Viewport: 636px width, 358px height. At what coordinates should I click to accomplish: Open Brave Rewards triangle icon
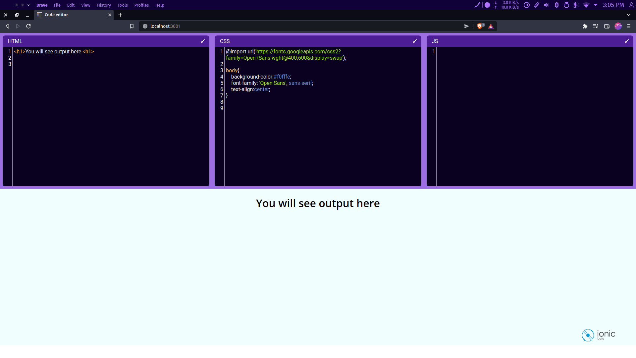coord(491,26)
